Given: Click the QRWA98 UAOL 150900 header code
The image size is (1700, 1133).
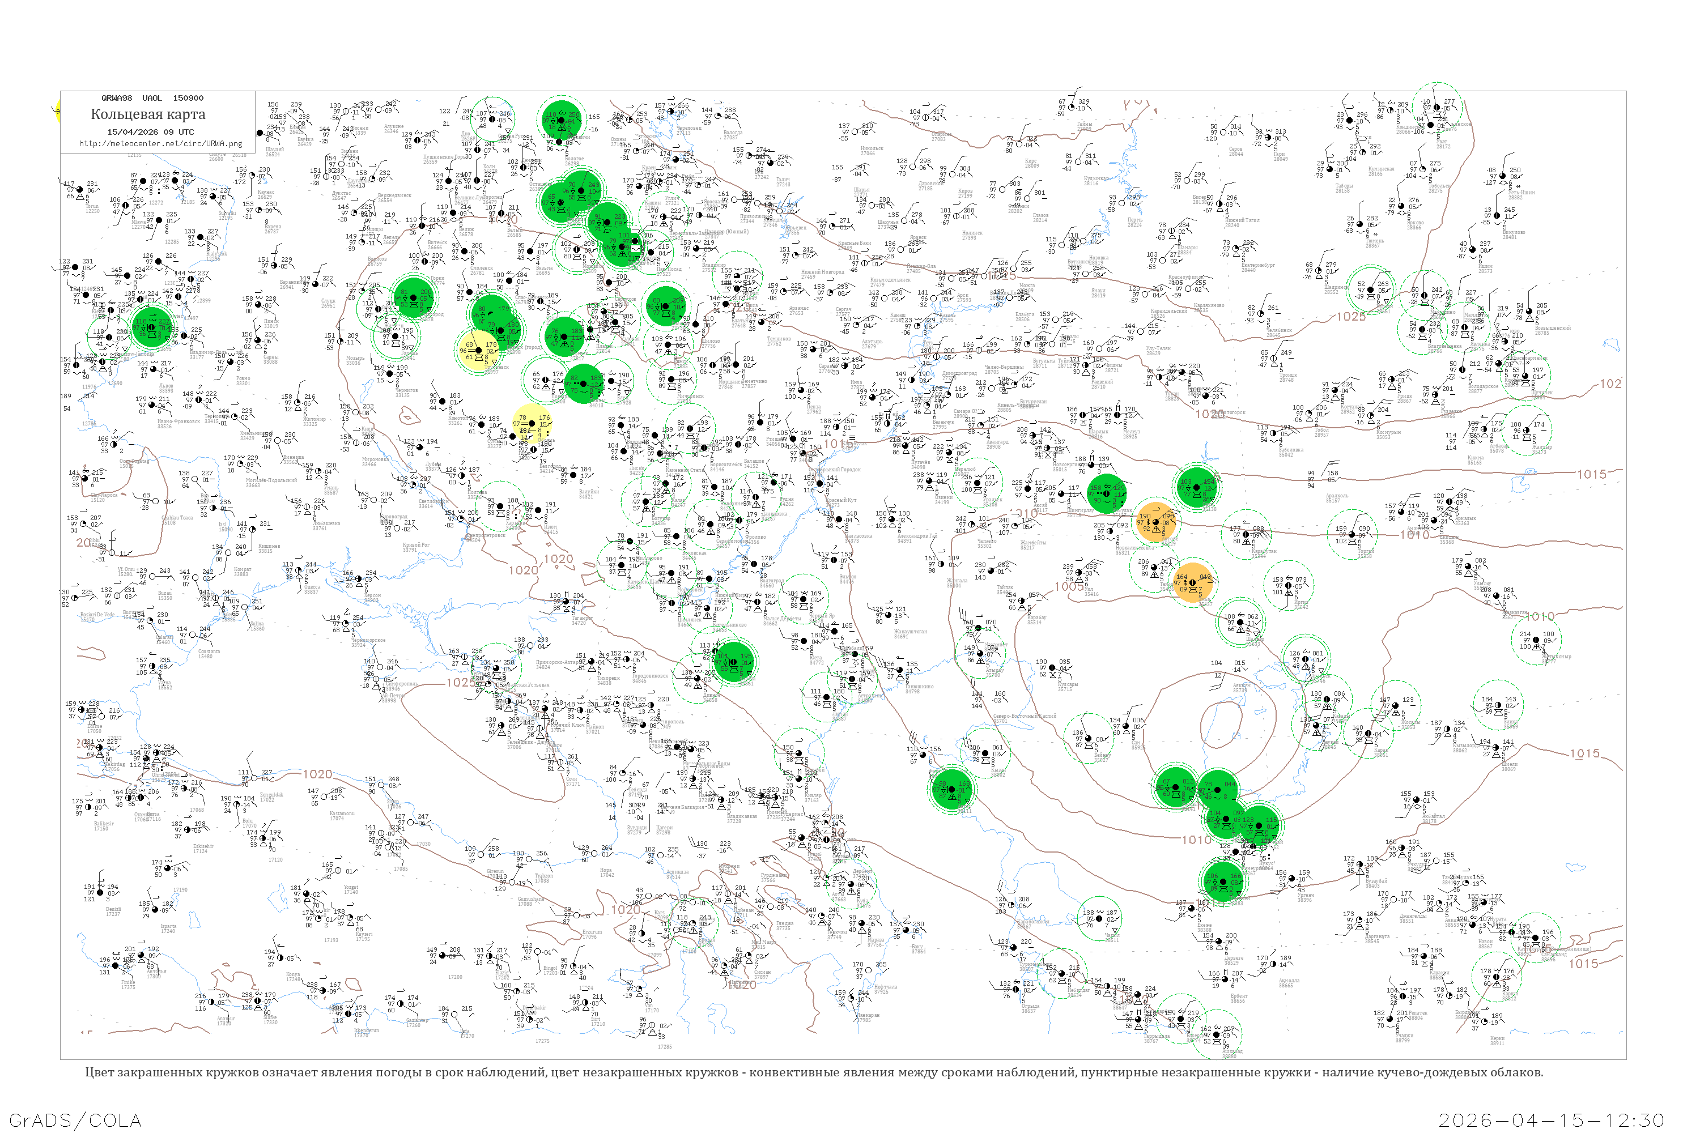Looking at the screenshot, I should (x=152, y=98).
